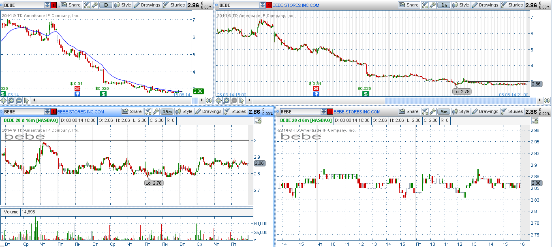Zoom in on the 1h chart
This screenshot has width=552, height=247.
coord(227,100)
